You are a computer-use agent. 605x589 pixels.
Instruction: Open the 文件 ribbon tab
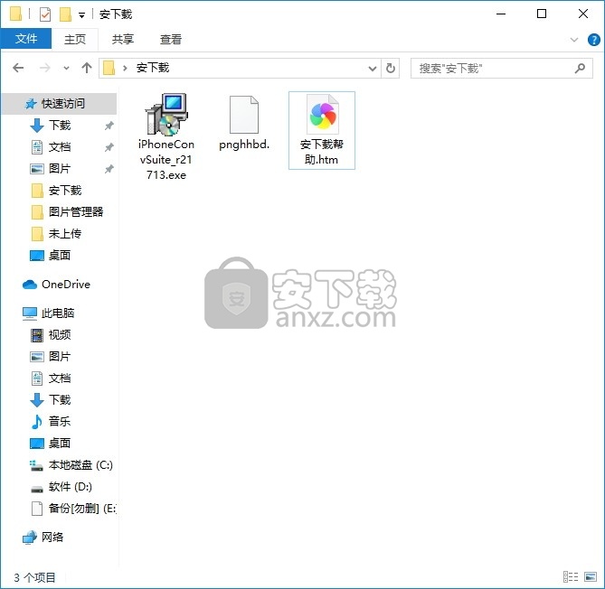pos(26,39)
